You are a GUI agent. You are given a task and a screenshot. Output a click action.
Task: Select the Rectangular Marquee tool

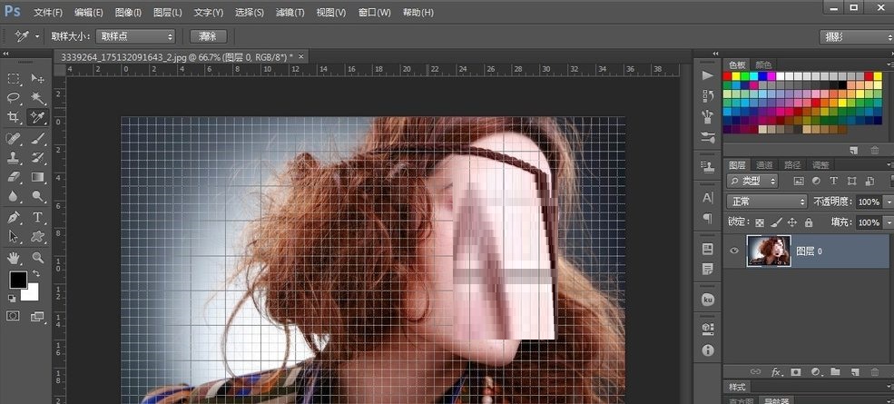coord(13,78)
